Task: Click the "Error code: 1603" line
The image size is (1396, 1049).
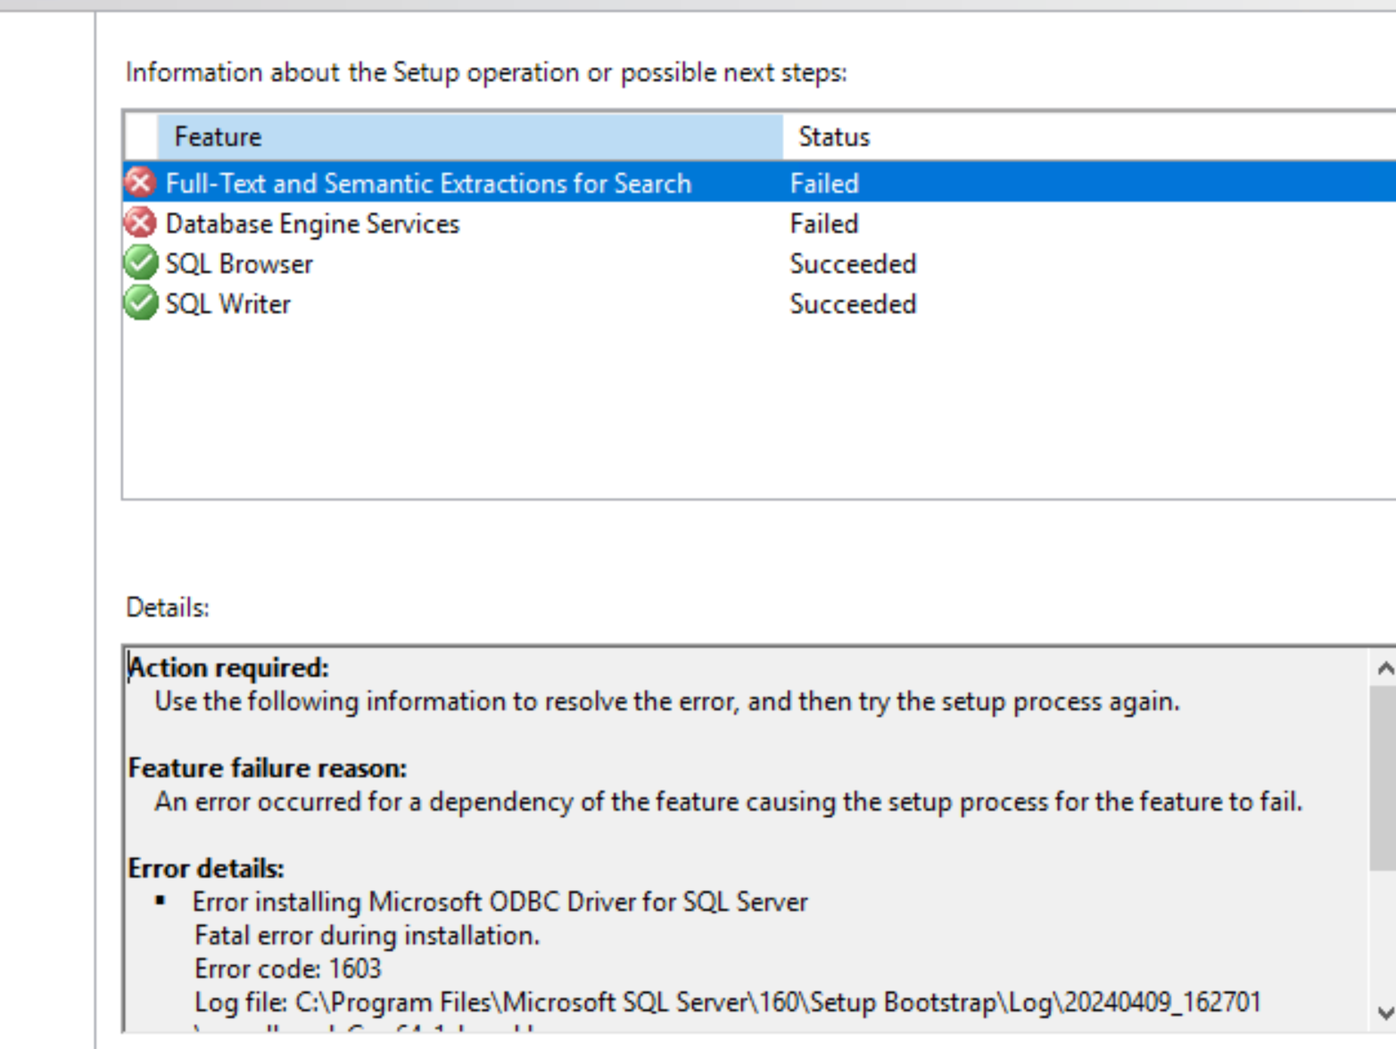Action: pyautogui.click(x=287, y=969)
